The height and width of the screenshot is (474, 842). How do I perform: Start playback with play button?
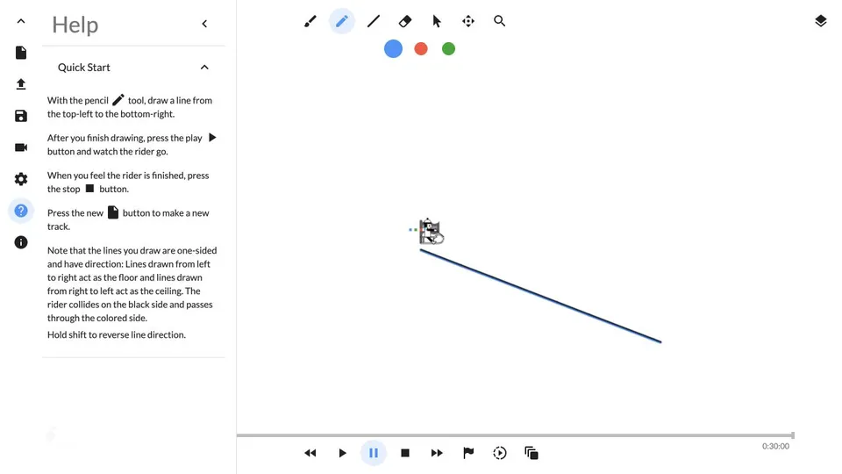[x=342, y=453]
